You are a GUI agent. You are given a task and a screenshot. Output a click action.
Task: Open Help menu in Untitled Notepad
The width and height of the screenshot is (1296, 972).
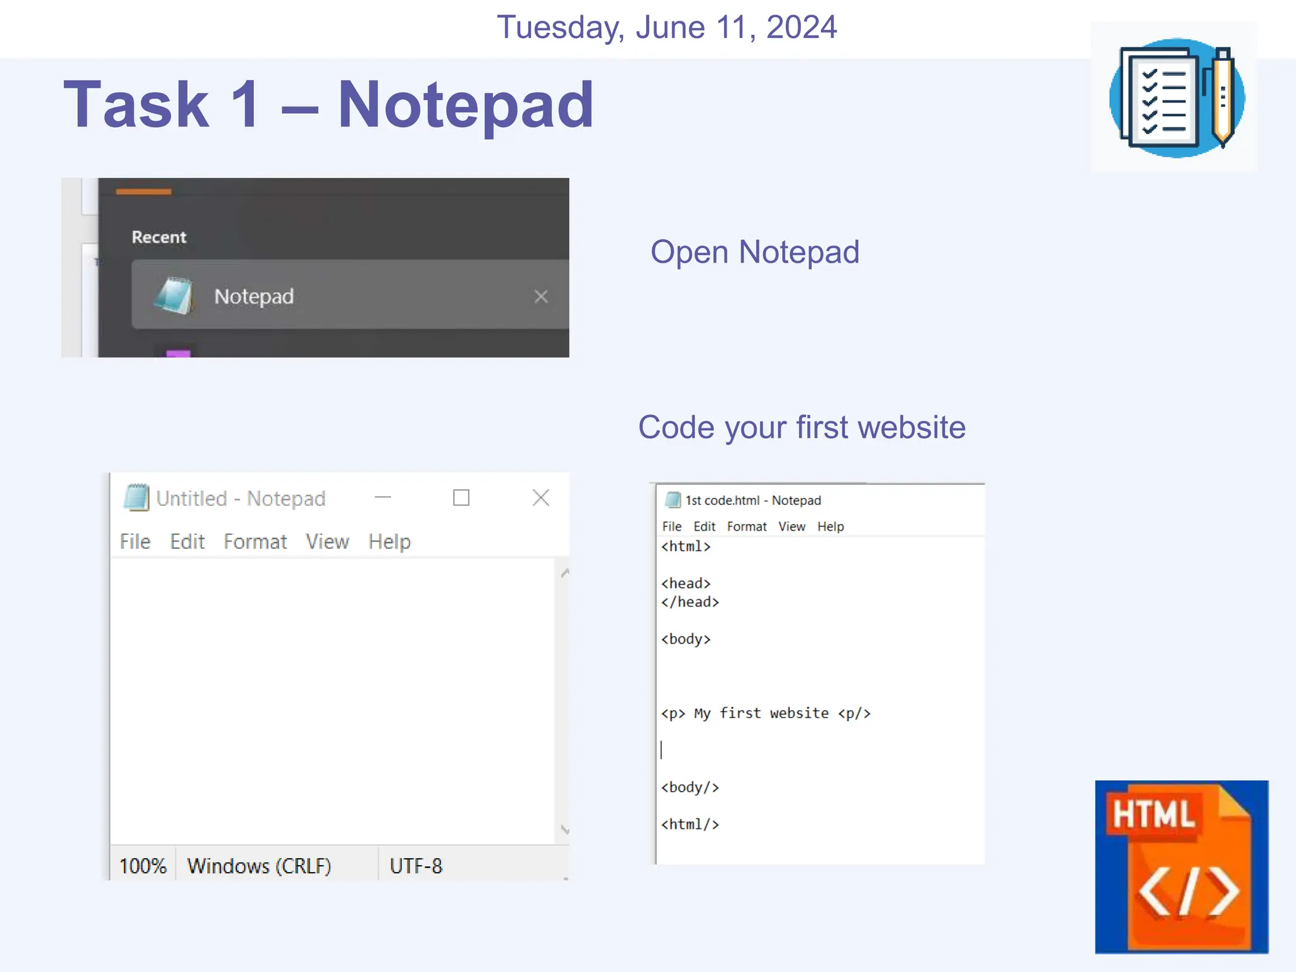click(390, 542)
